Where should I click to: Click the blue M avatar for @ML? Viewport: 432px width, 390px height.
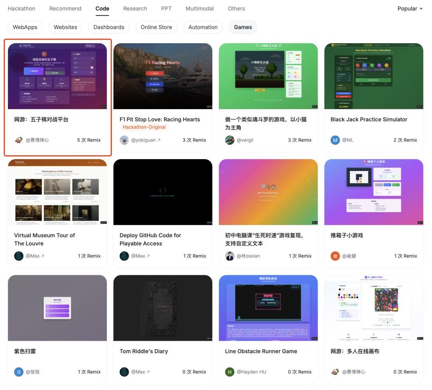click(x=335, y=140)
